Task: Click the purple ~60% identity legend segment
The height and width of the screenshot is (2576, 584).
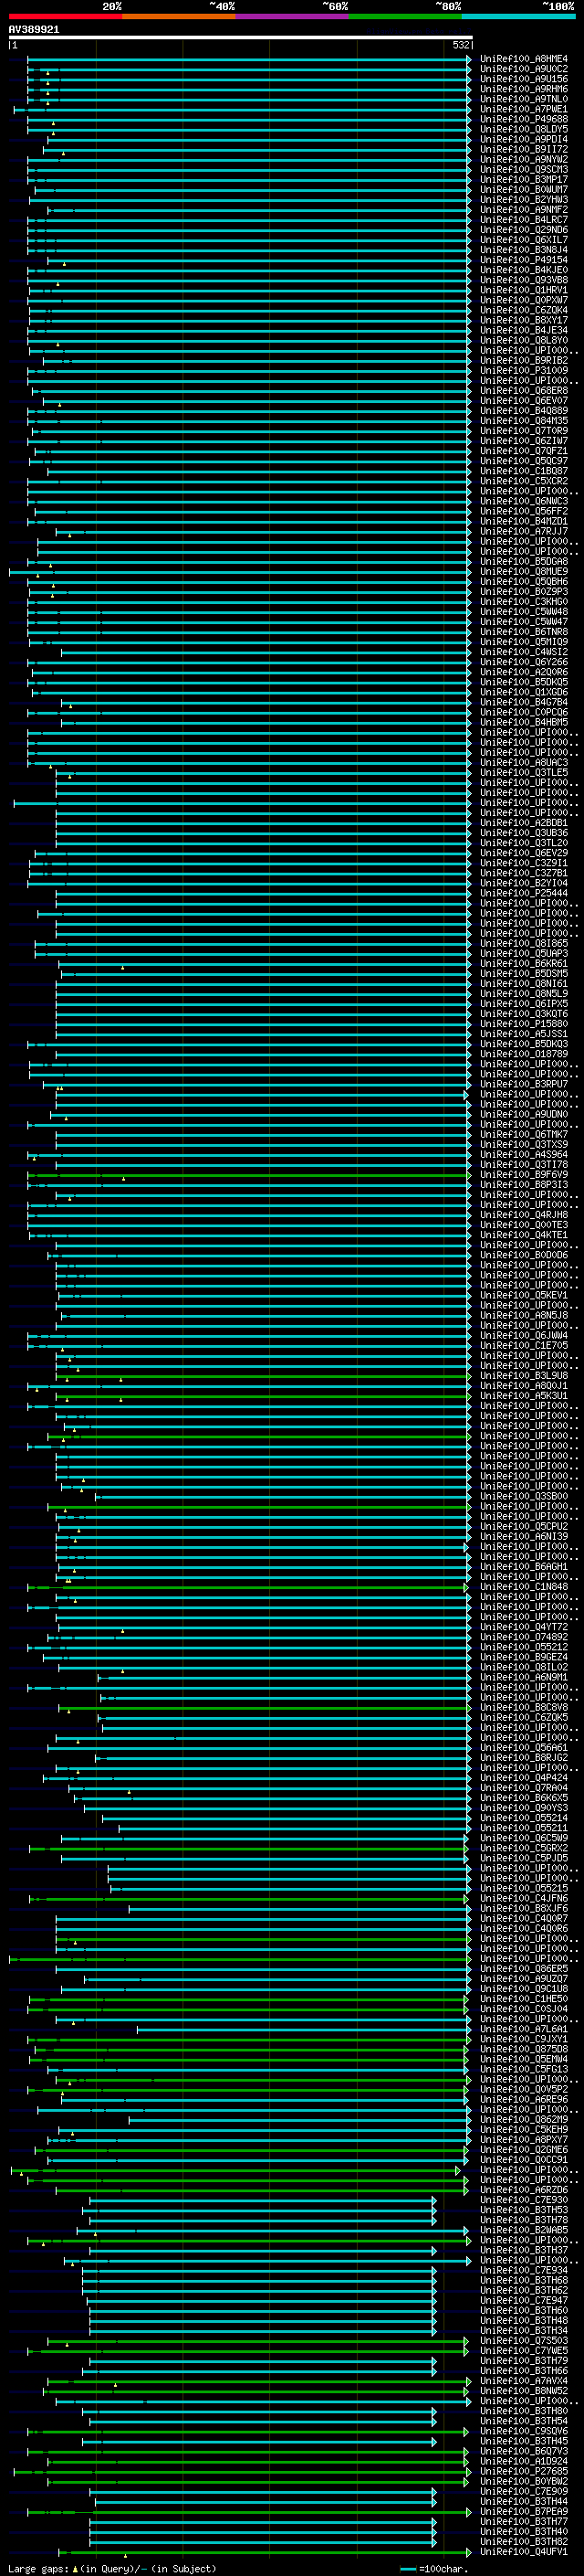Action: (x=291, y=16)
